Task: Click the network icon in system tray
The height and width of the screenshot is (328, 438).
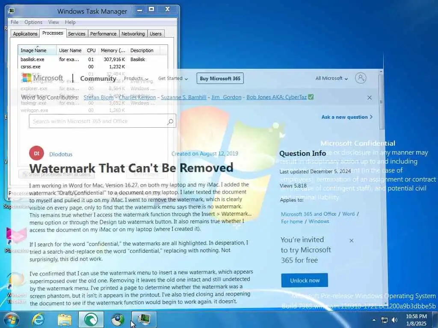Action: pos(385,320)
